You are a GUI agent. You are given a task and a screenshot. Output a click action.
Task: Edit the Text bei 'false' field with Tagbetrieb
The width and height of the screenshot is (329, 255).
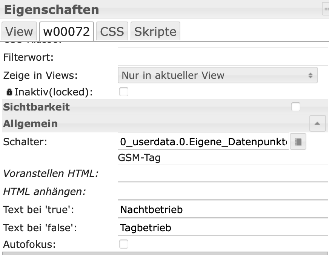tap(223, 227)
